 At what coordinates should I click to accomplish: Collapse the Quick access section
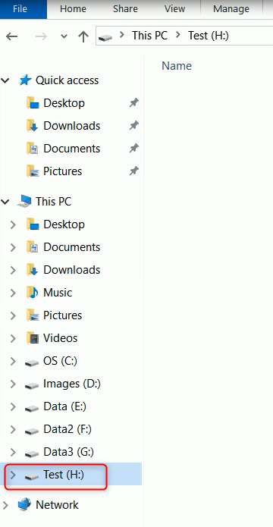(5, 80)
